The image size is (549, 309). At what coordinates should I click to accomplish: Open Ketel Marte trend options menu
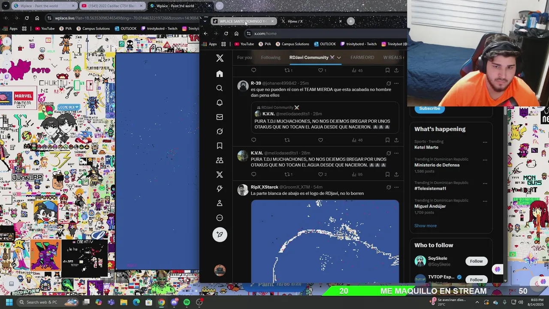(485, 142)
